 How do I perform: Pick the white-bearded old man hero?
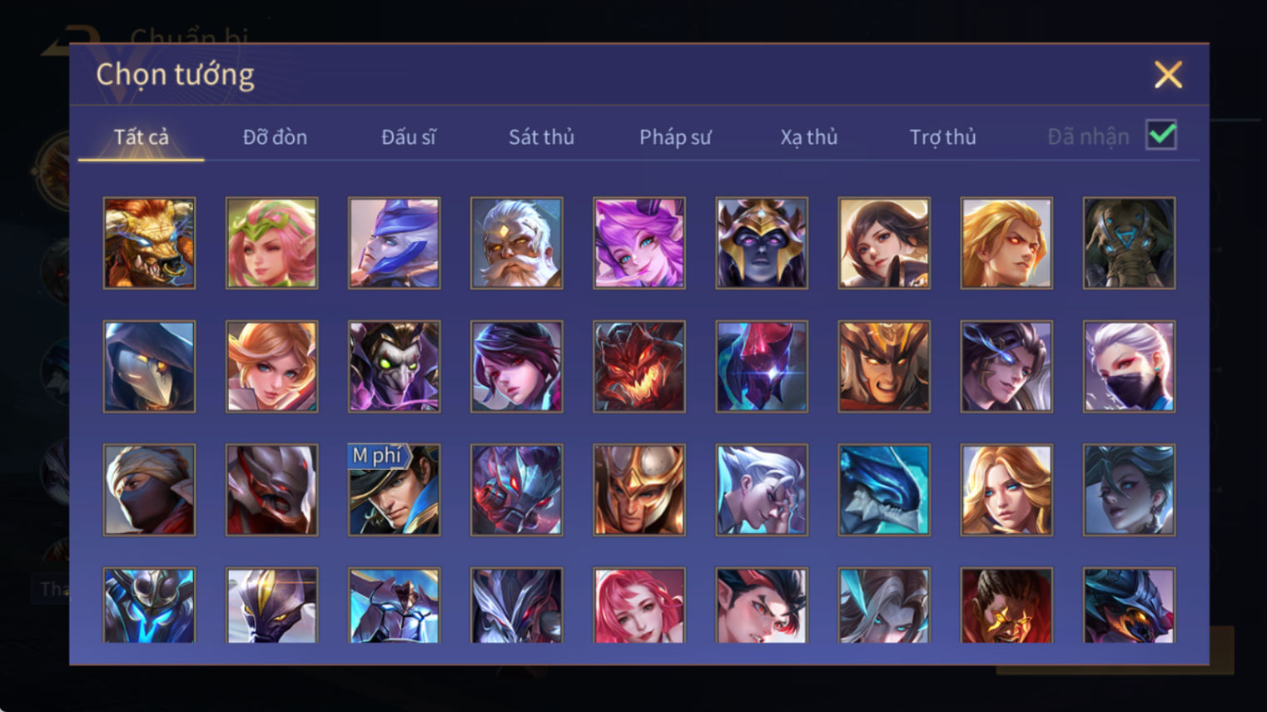[x=516, y=243]
